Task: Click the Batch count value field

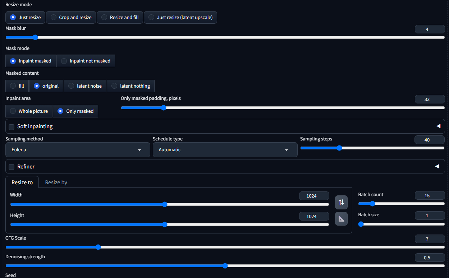Action: [x=430, y=195]
